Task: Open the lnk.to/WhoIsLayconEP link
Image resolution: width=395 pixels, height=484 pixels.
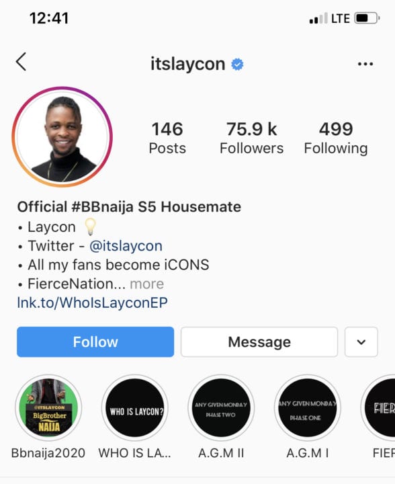Action: tap(93, 302)
